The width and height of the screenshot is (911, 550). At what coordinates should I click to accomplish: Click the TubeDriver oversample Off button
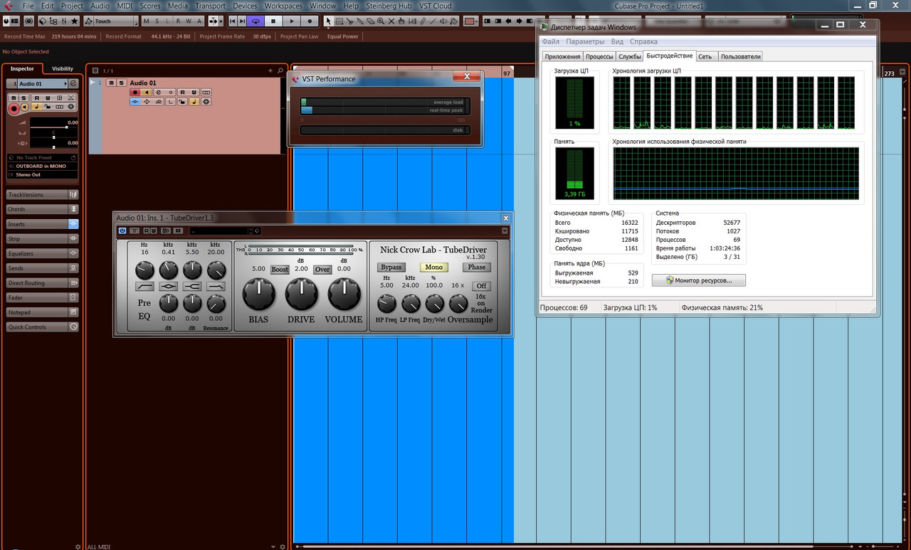coord(482,286)
